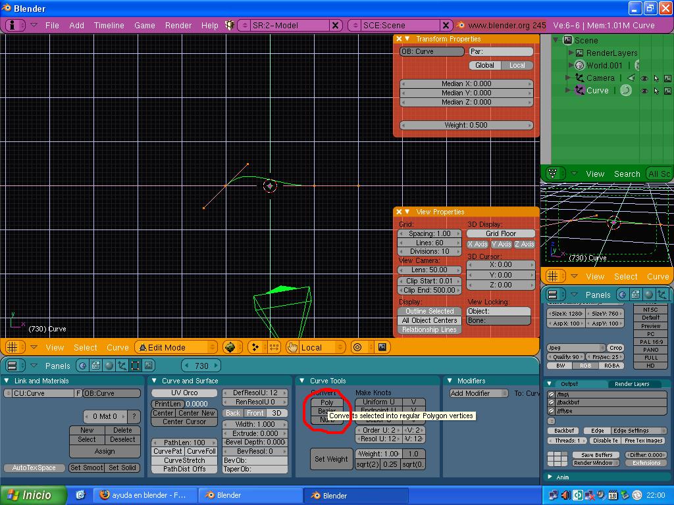
Task: Toggle All Object Centers option
Action: [430, 320]
